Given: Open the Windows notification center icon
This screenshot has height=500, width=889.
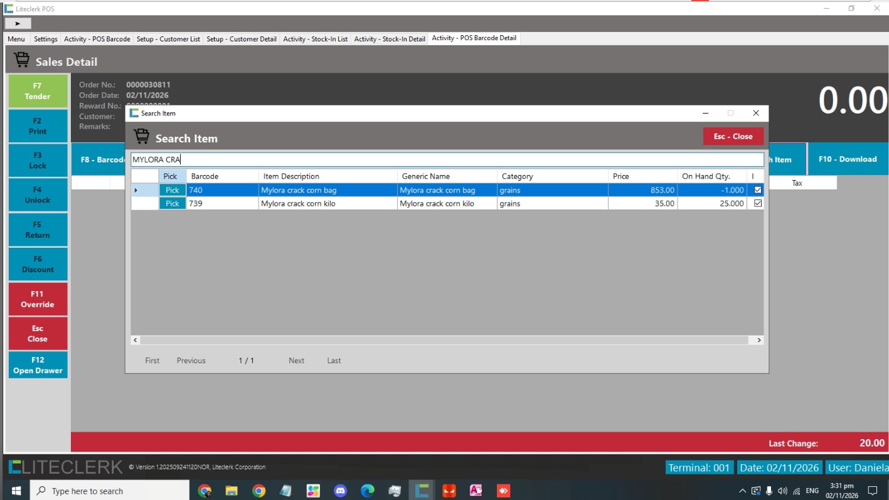Looking at the screenshot, I should [872, 491].
